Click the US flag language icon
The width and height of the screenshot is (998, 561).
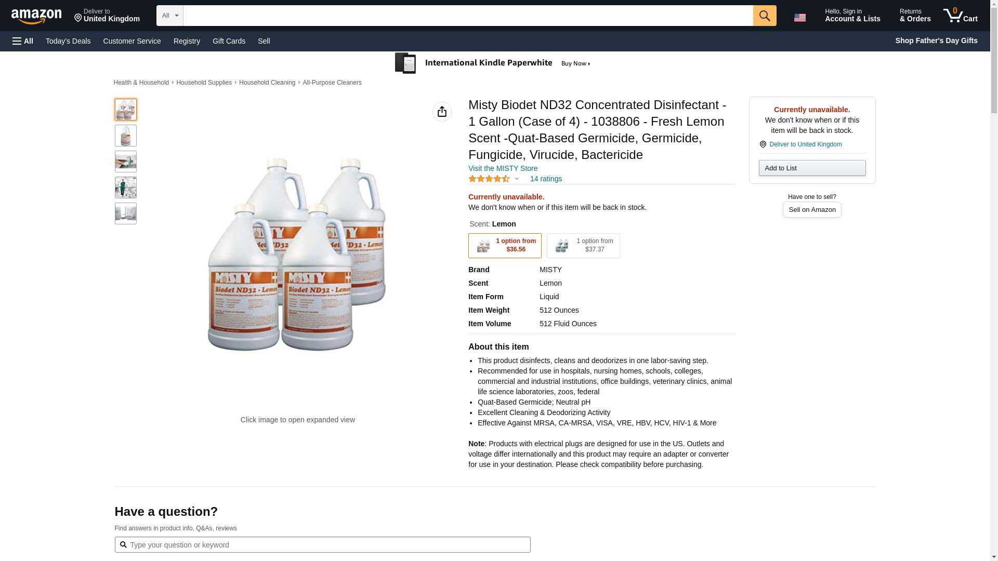799,17
